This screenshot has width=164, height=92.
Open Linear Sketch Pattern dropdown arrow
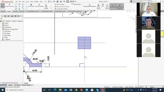pyautogui.click(x=71, y=9)
